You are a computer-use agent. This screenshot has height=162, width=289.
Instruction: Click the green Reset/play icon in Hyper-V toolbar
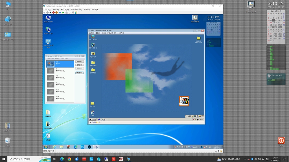63,13
